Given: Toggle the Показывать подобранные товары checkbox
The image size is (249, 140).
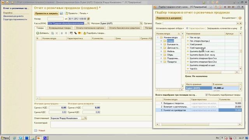Looking at the screenshot, I should [x=207, y=95].
